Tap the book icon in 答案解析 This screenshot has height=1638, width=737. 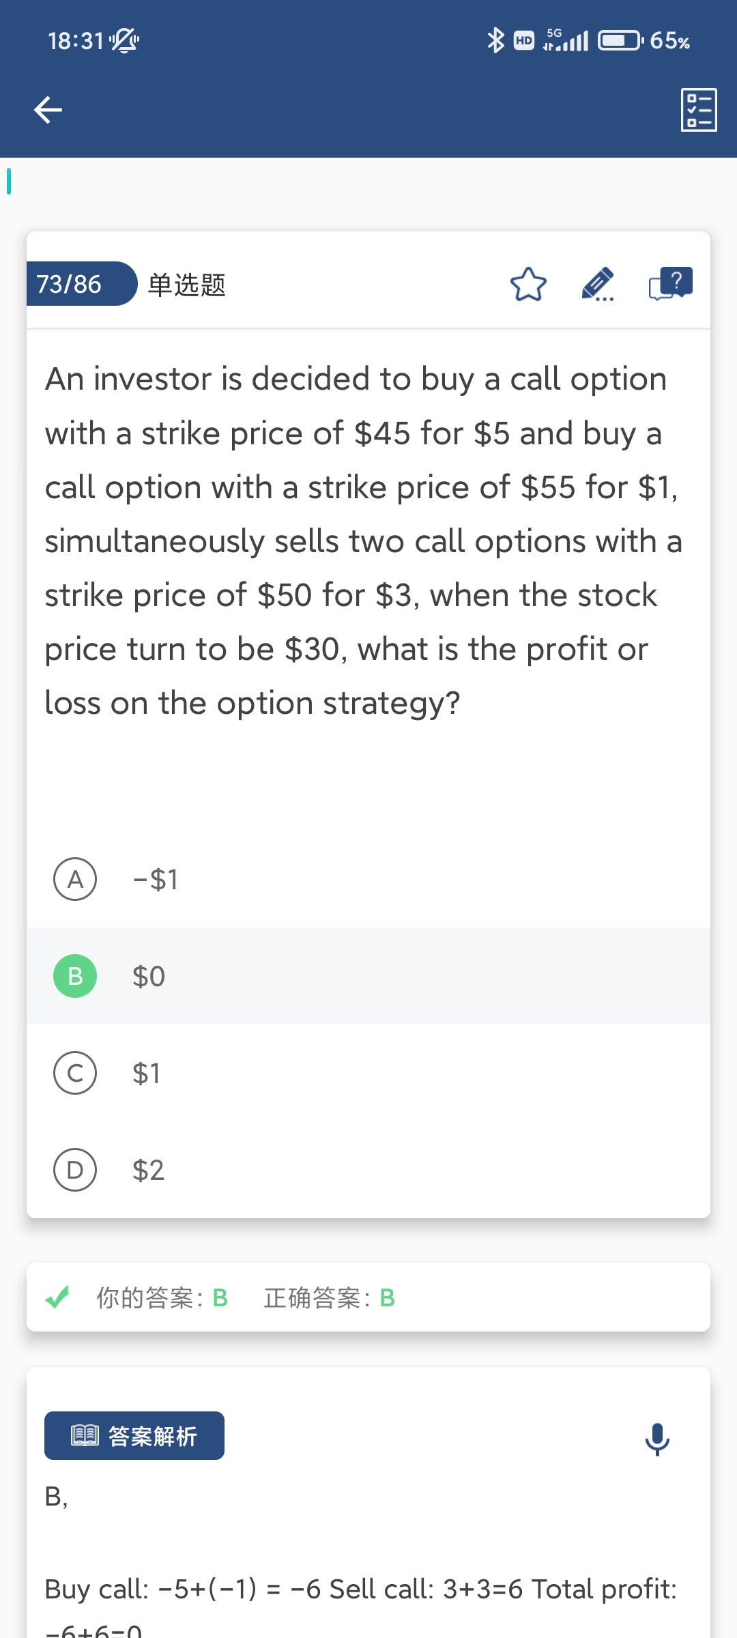[x=85, y=1435]
